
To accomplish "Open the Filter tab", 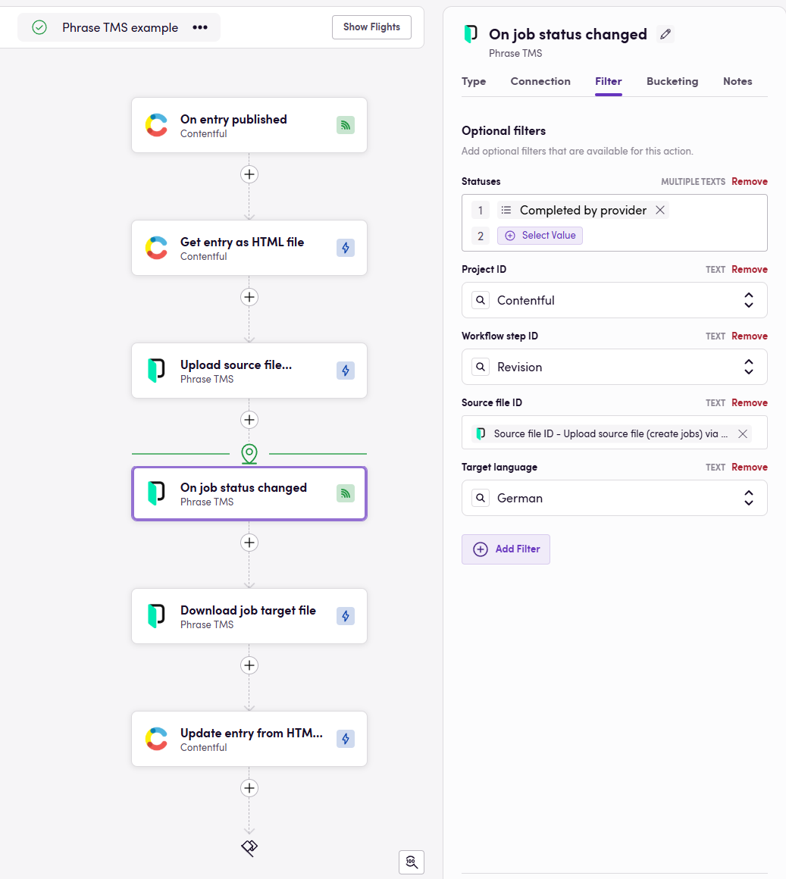I will [x=609, y=81].
